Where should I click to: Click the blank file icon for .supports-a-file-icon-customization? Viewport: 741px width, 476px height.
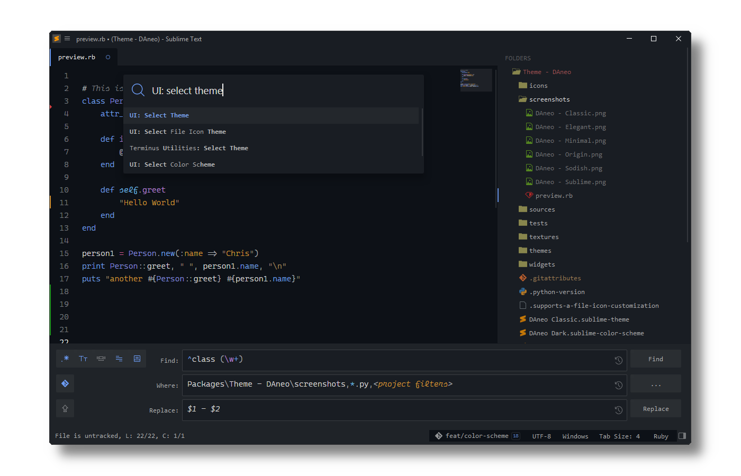(523, 305)
